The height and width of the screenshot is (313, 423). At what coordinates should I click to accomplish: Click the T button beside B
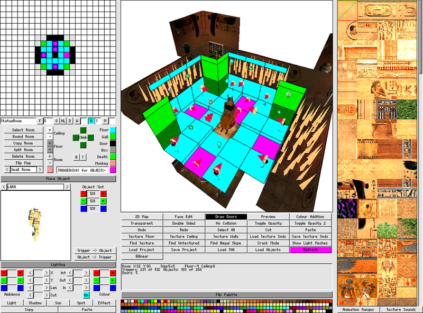pos(83,157)
